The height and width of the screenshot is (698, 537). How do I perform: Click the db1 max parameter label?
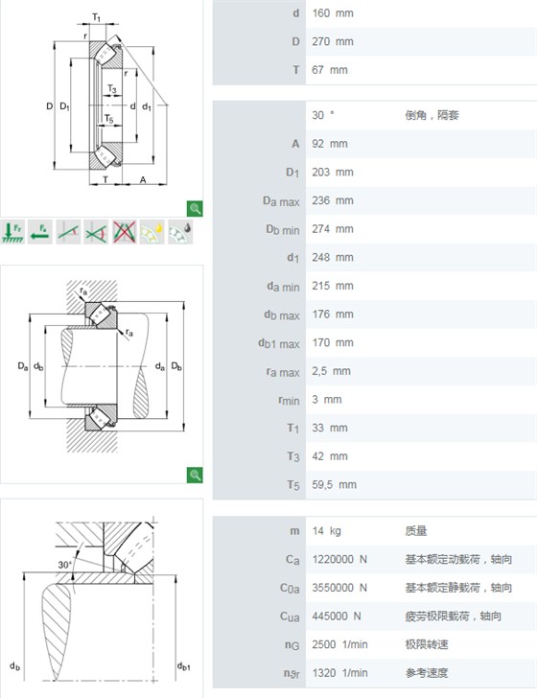279,343
